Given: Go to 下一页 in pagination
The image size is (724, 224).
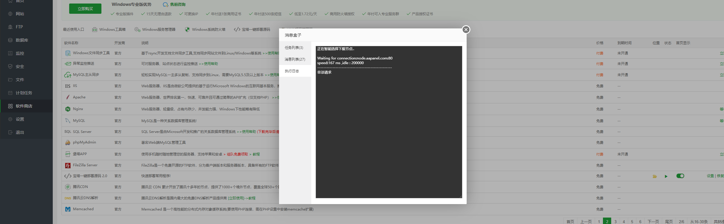Looking at the screenshot, I should (653, 222).
